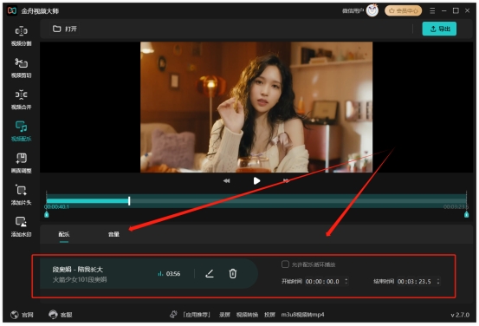479x326 pixels.
Task: Maximize the application window
Action: click(456, 10)
